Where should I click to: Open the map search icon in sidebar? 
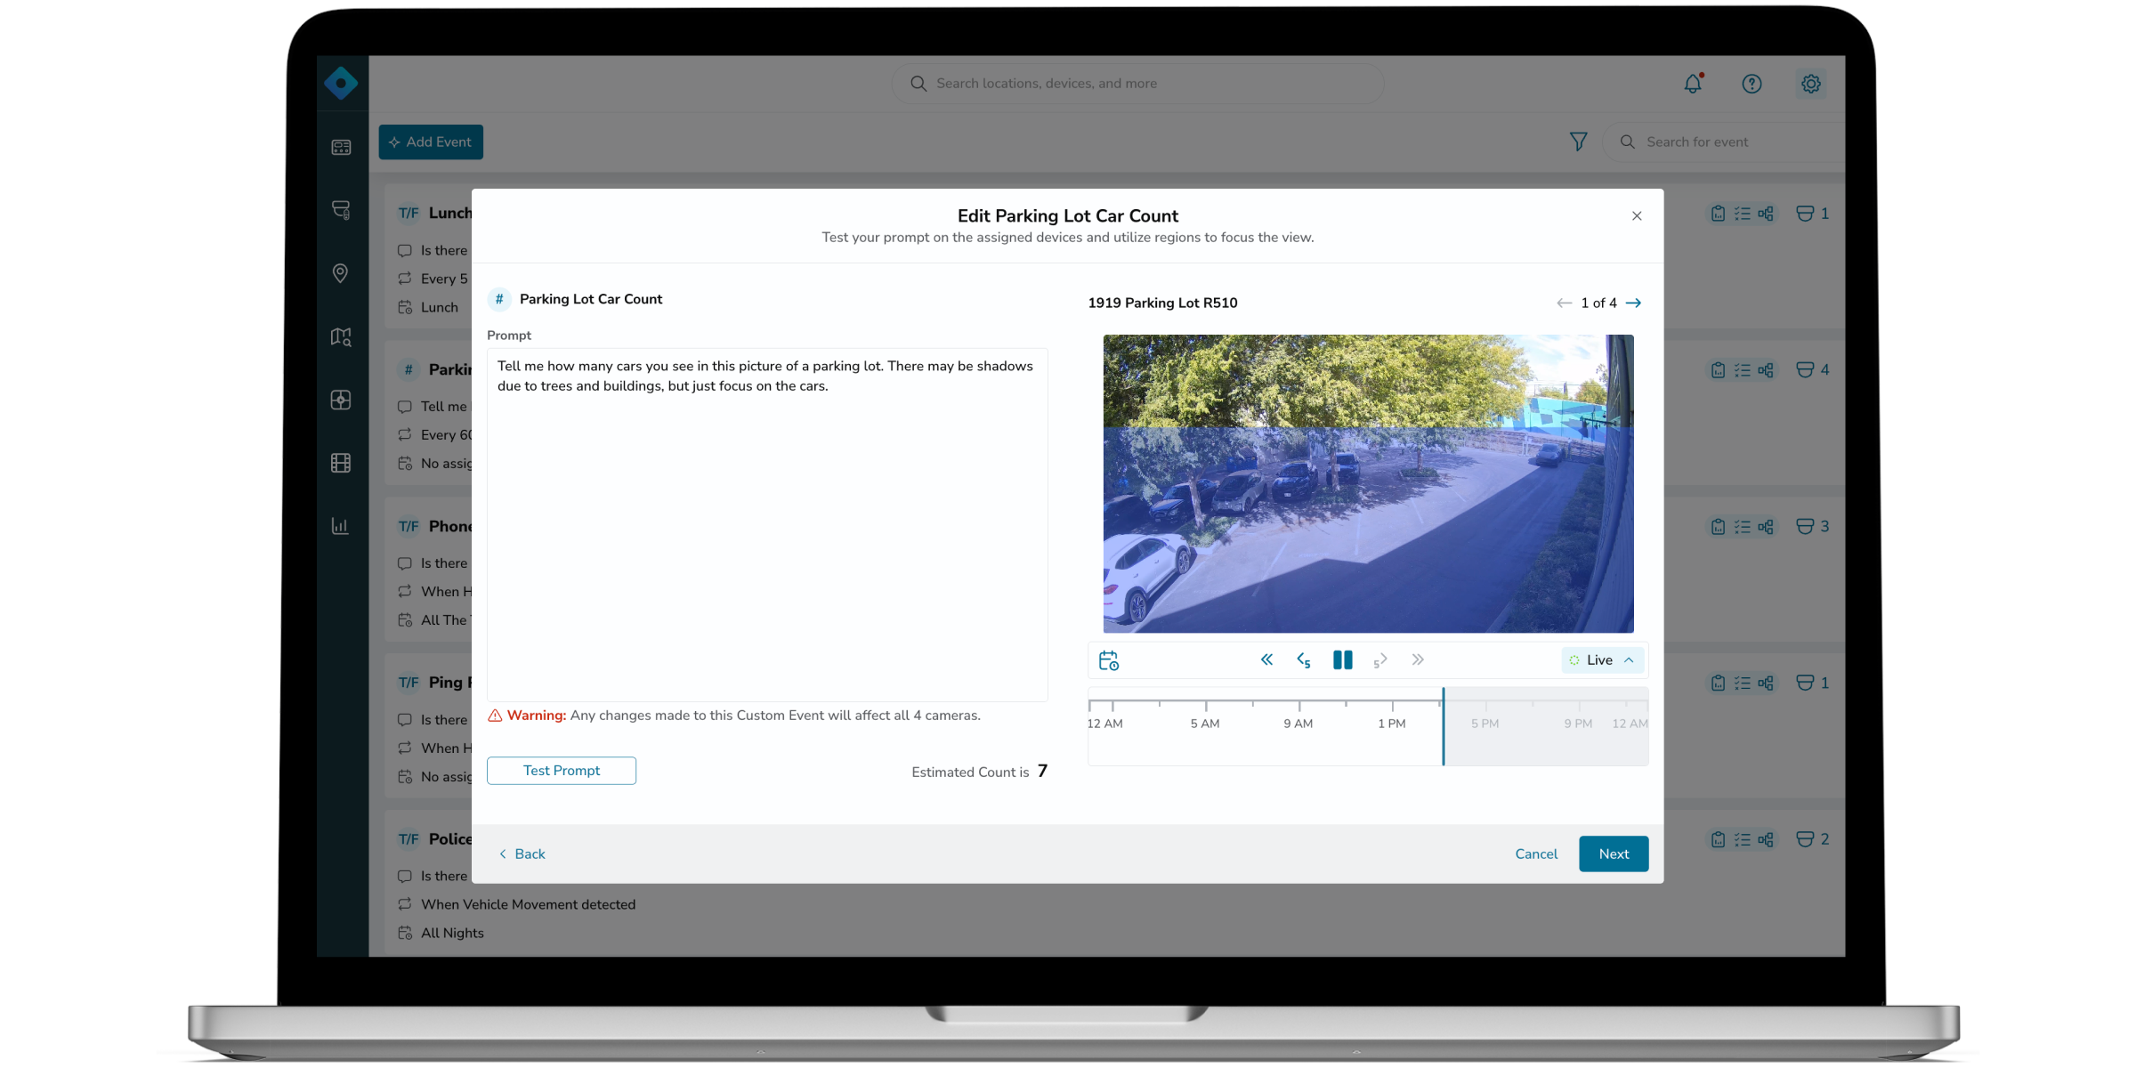click(x=341, y=336)
